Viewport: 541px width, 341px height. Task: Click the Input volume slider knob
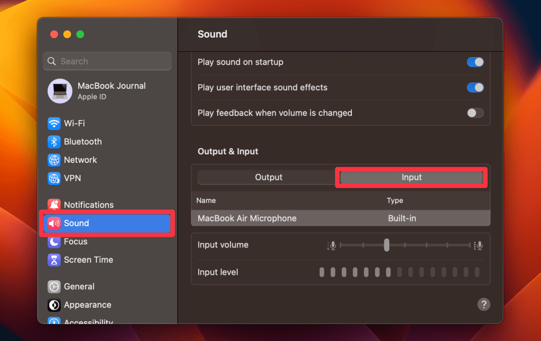point(387,245)
